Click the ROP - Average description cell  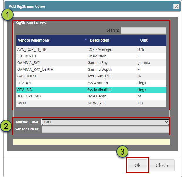click(99, 49)
